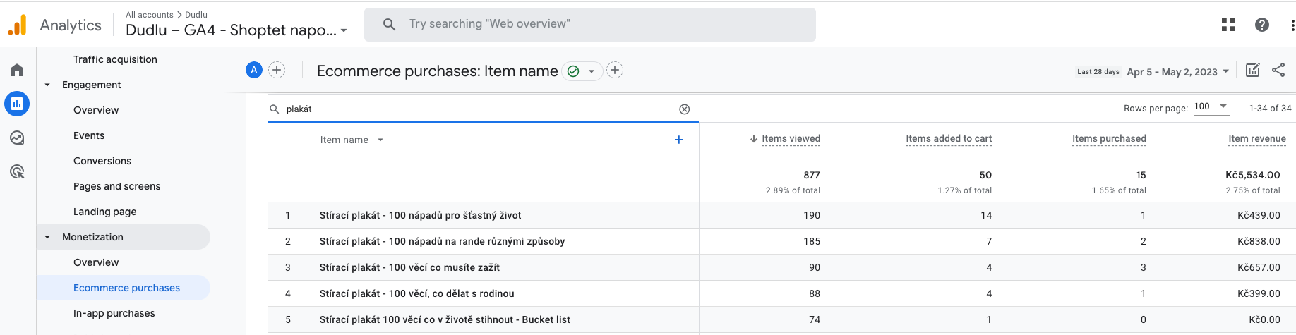Open the Rows per page dropdown
The image size is (1296, 335).
click(x=1211, y=107)
